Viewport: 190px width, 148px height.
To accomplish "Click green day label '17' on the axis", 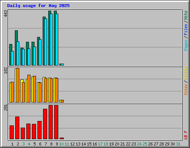I will tap(100, 144).
